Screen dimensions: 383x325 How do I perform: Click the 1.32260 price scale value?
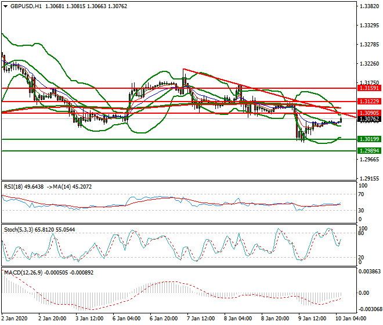[369, 64]
